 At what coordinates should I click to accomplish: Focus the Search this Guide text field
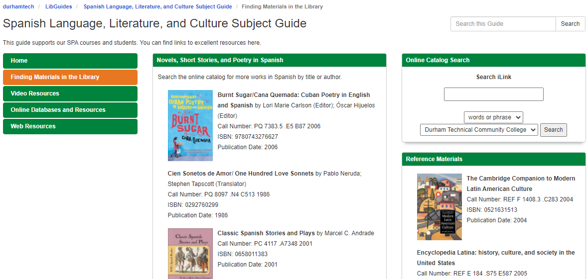pyautogui.click(x=503, y=24)
